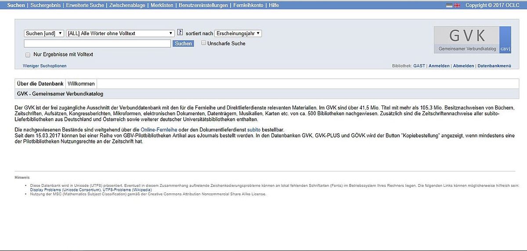This screenshot has height=251, width=527.
Task: Click the German flag language icon
Action: 449,5
